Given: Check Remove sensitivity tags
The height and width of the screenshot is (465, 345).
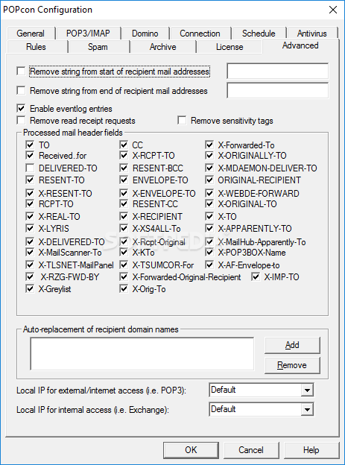Looking at the screenshot, I should click(182, 121).
